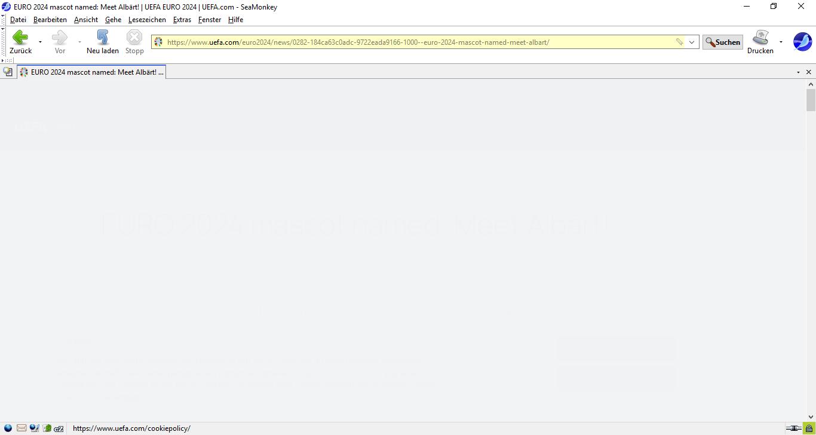Click the Vor forward arrow button
816x435 pixels.
coord(60,42)
